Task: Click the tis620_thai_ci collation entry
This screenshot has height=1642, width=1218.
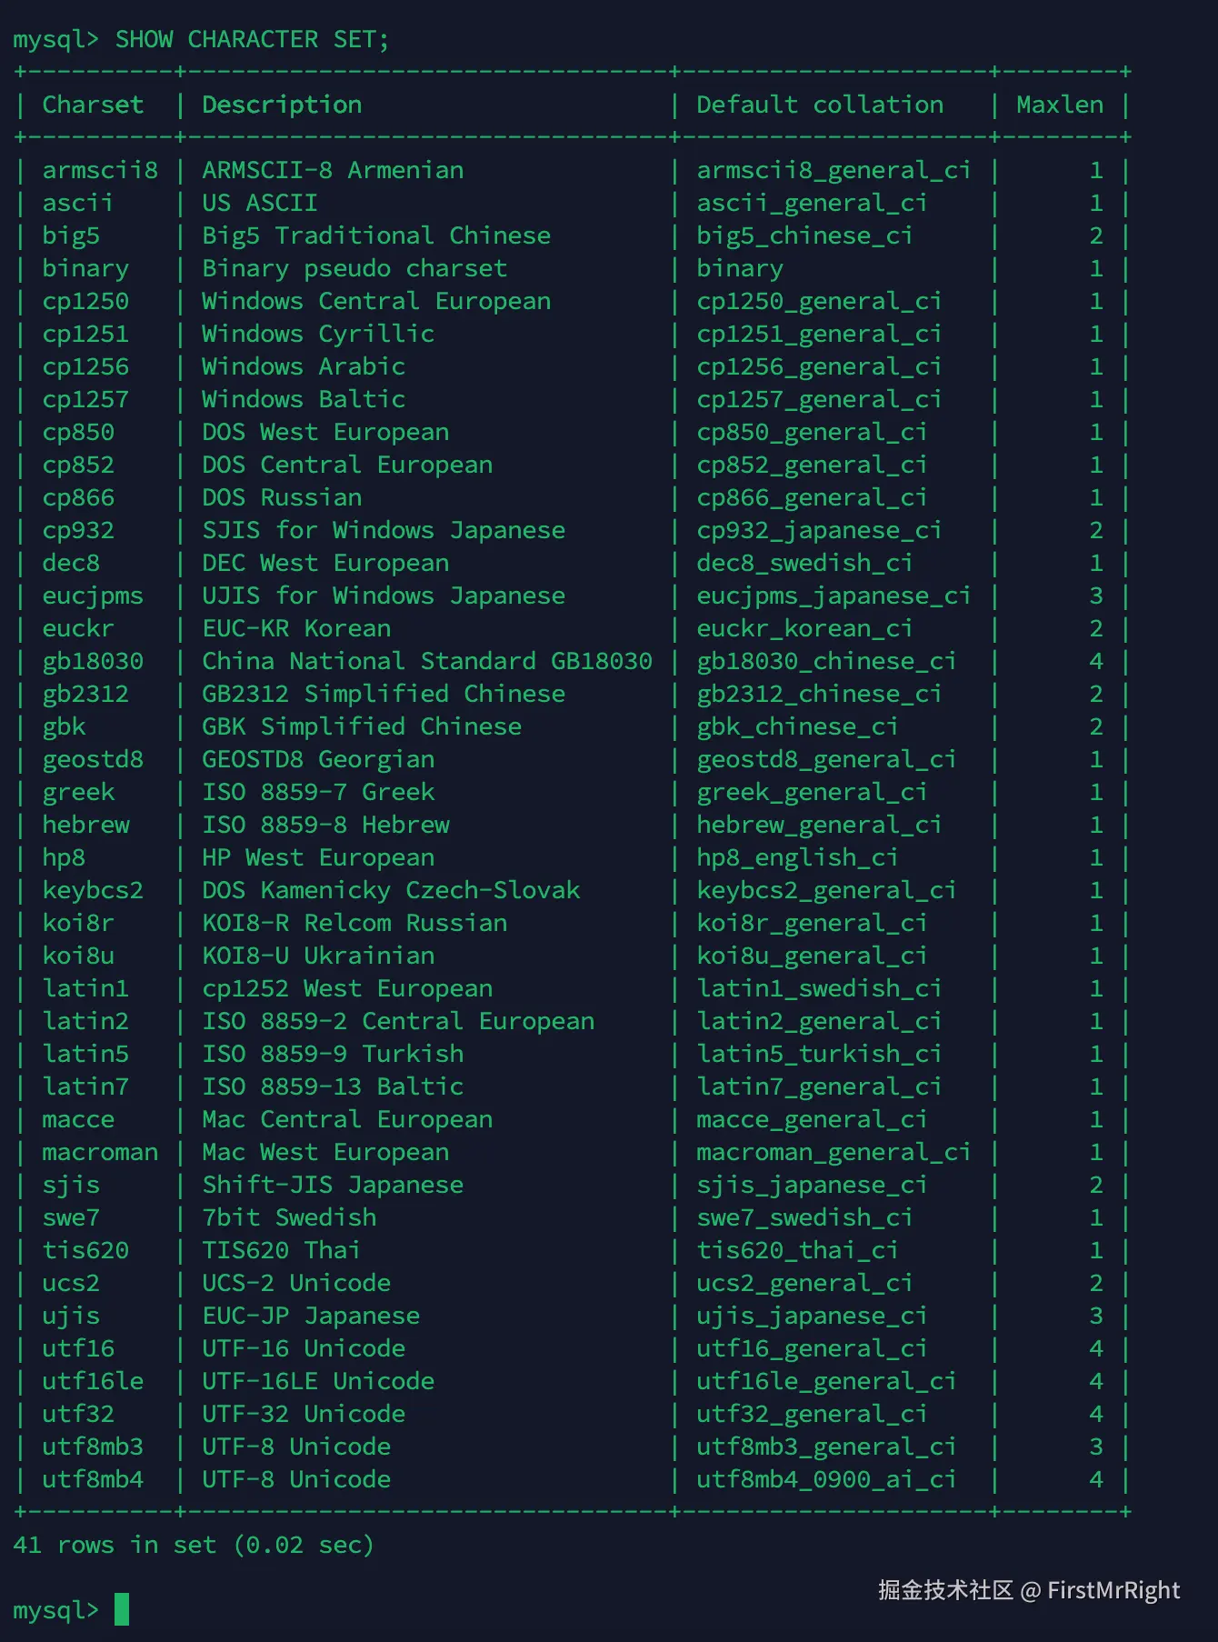Action: (x=797, y=1251)
